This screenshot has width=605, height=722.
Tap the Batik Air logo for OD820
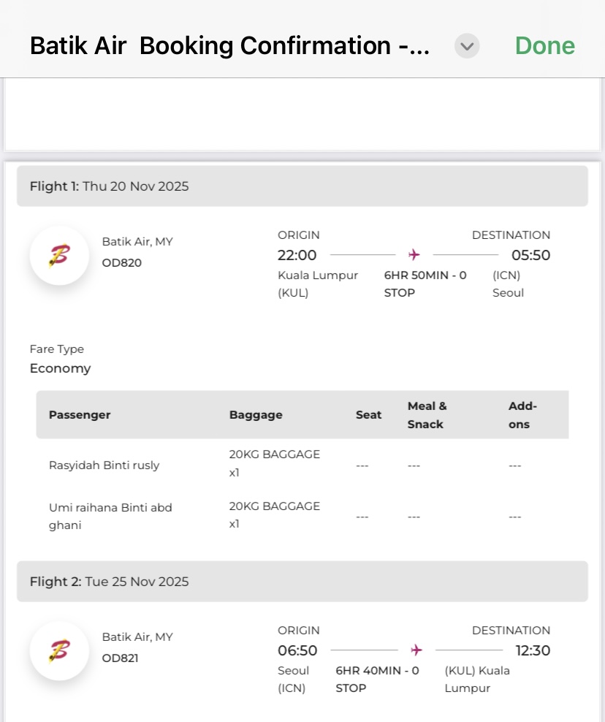59,255
